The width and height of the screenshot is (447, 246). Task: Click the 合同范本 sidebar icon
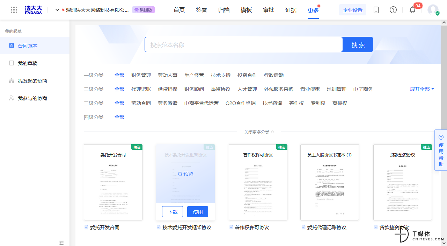pyautogui.click(x=12, y=46)
